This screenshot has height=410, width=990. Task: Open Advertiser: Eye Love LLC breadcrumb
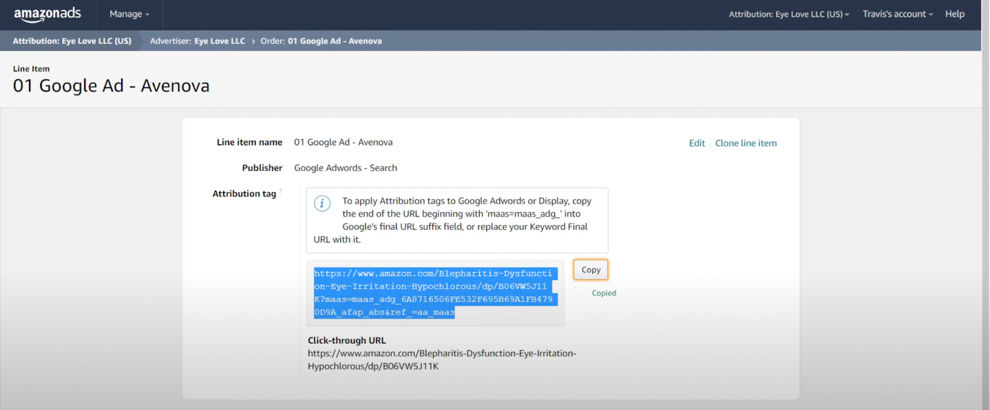coord(197,41)
